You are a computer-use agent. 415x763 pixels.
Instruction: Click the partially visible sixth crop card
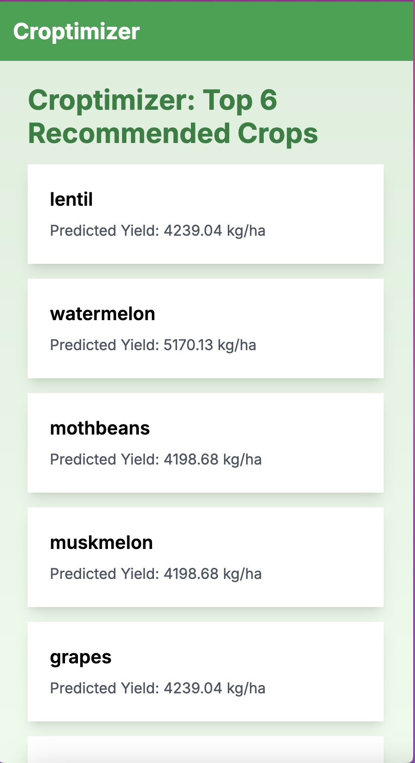(205, 749)
